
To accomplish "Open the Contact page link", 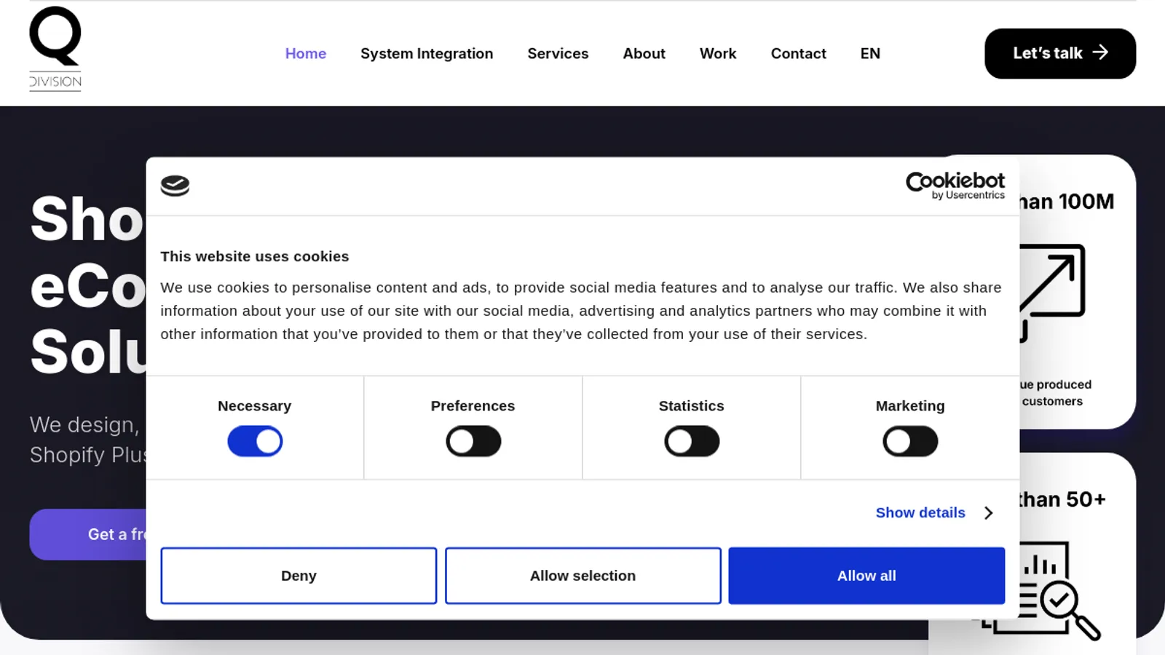I will (x=798, y=53).
